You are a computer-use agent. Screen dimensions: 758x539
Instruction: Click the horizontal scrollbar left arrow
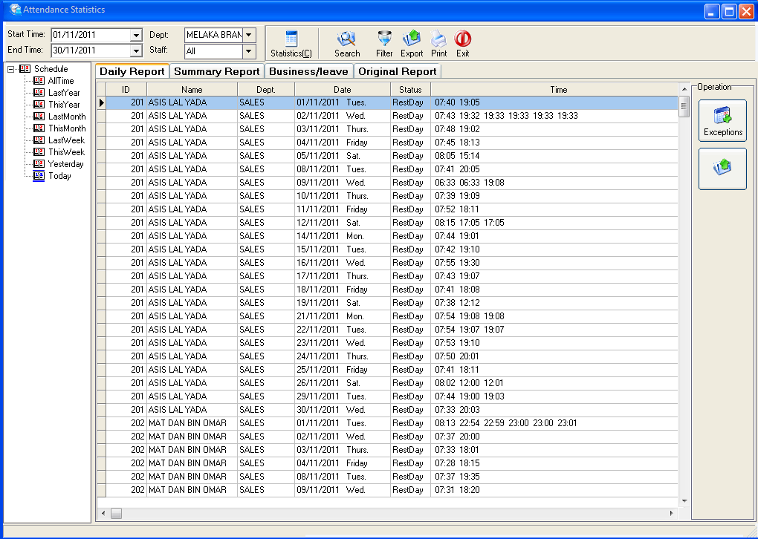[x=103, y=514]
